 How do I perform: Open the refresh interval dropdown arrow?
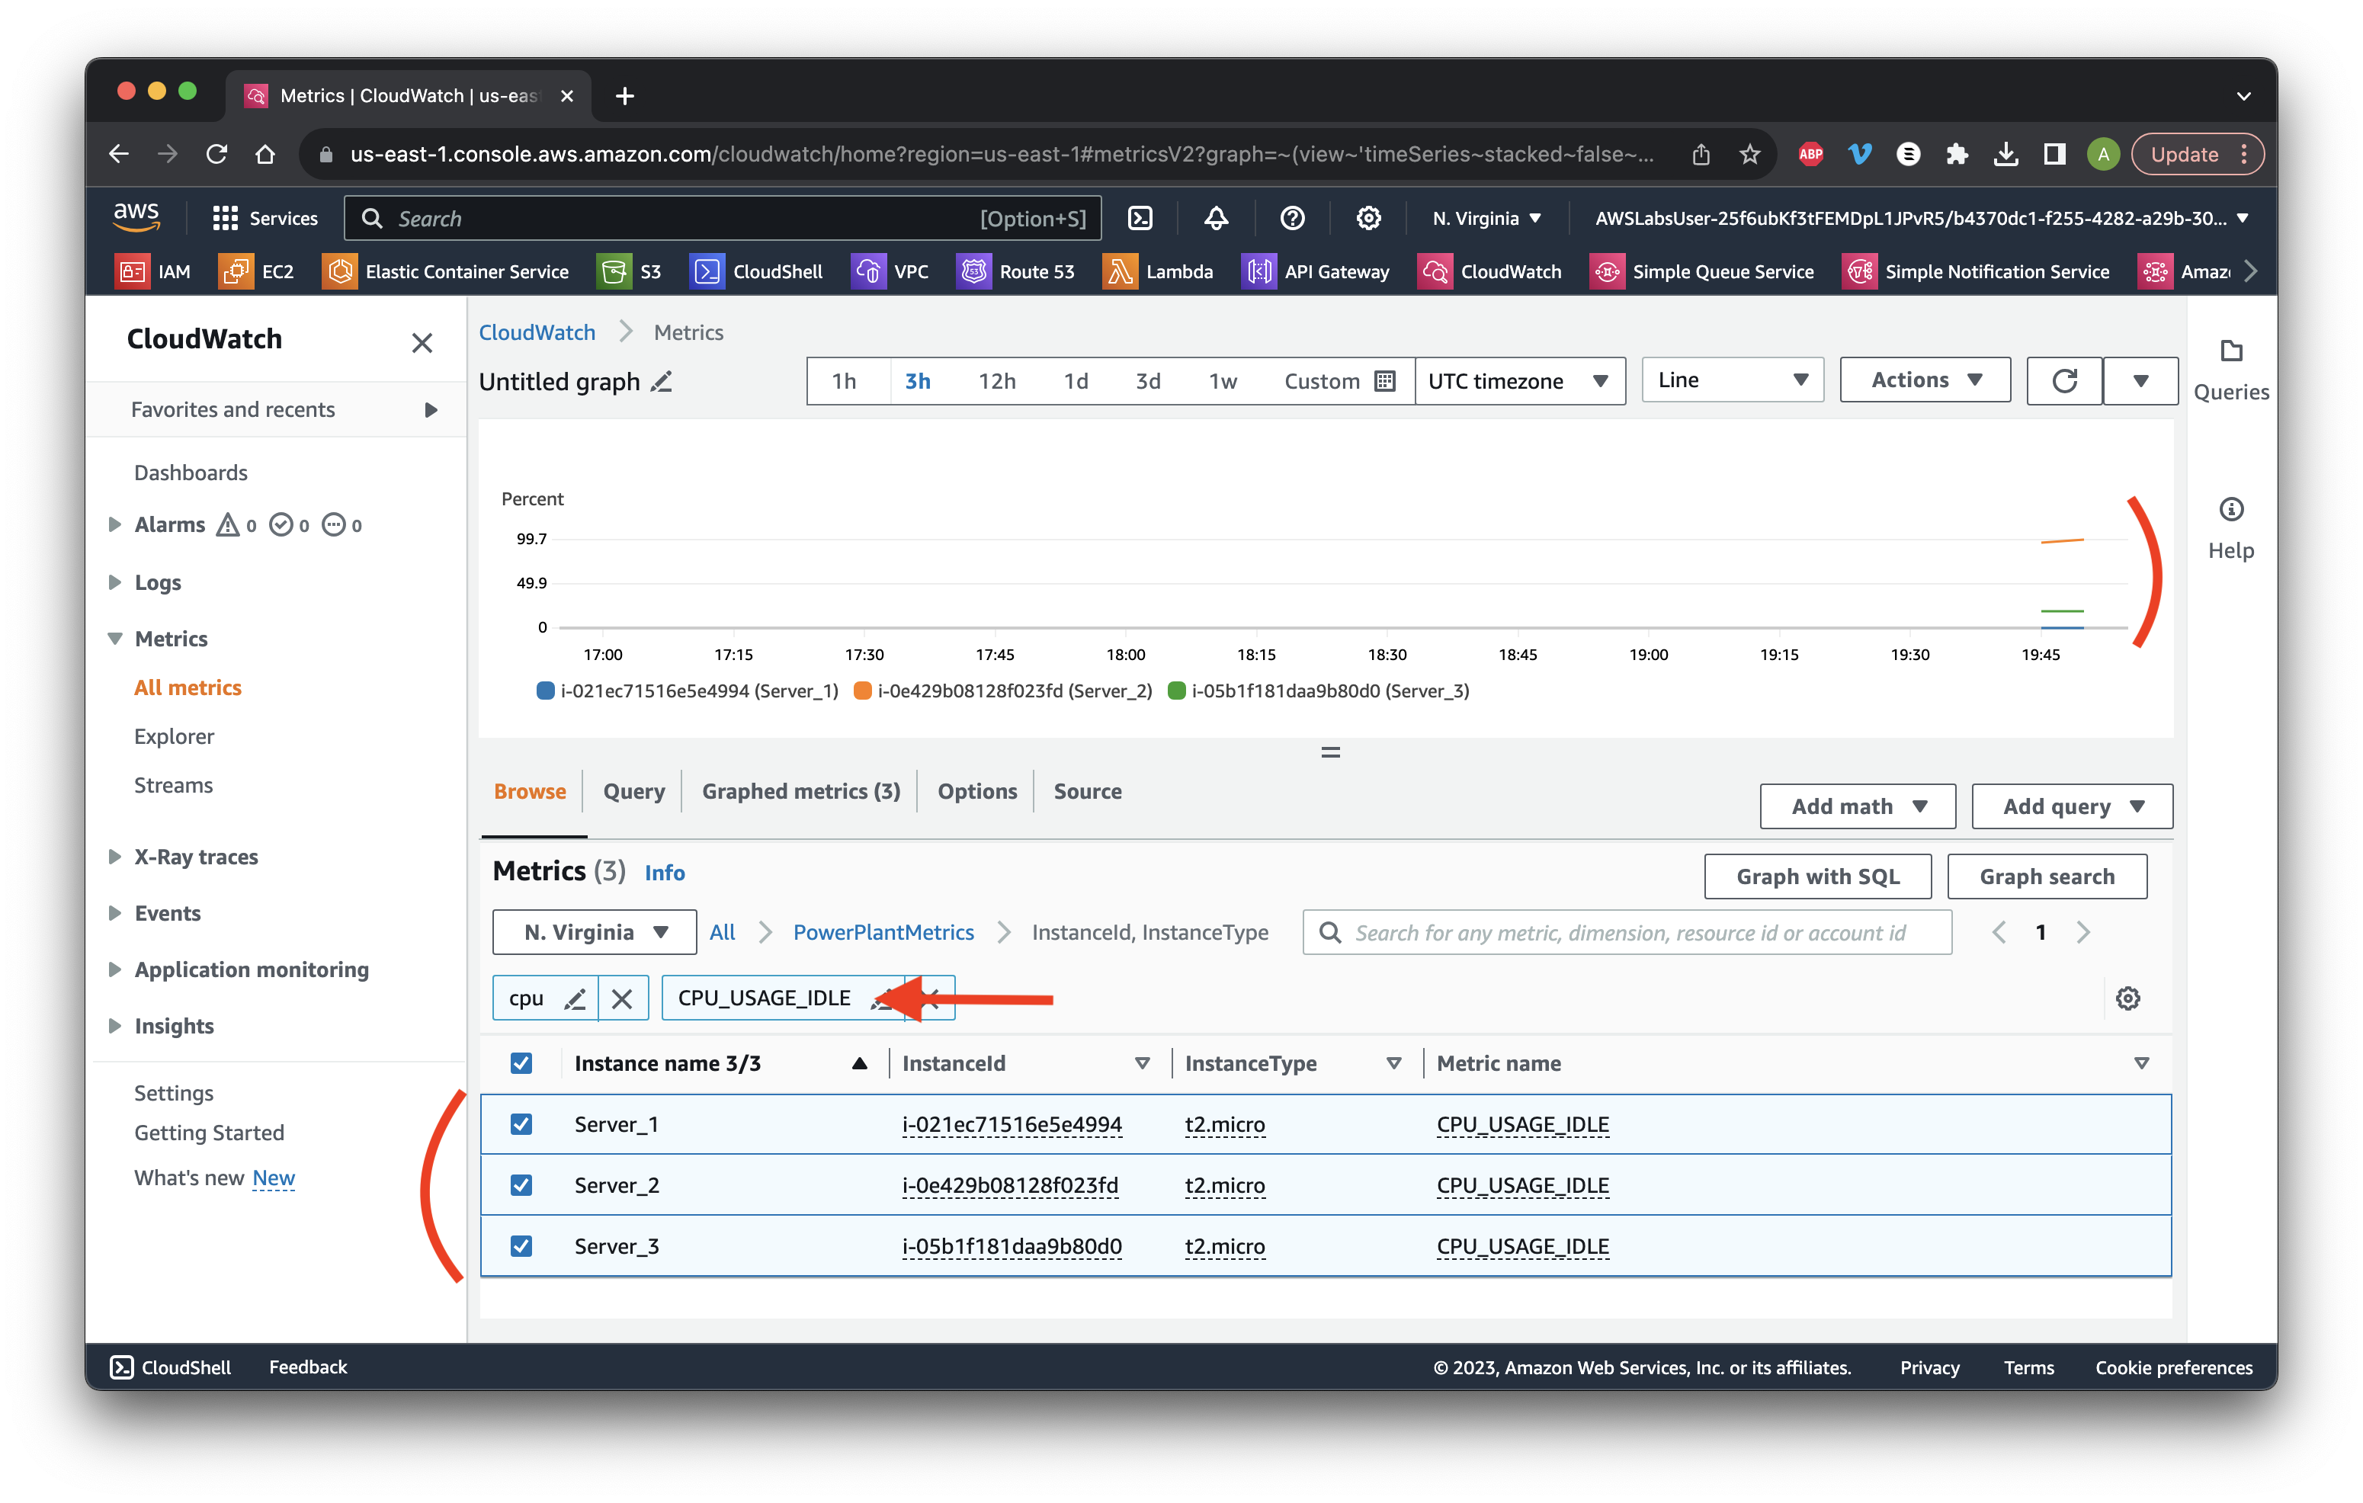pyautogui.click(x=2140, y=380)
